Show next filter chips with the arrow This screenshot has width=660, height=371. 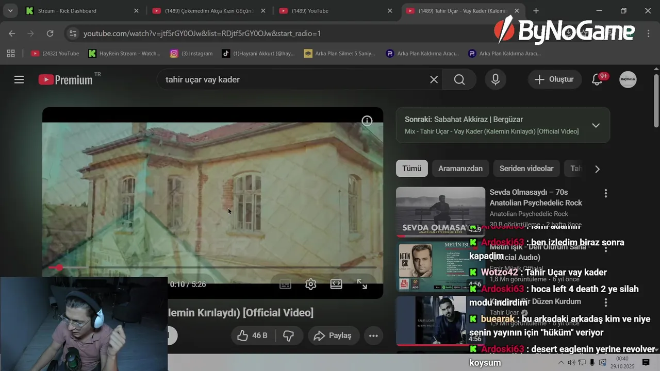point(597,169)
